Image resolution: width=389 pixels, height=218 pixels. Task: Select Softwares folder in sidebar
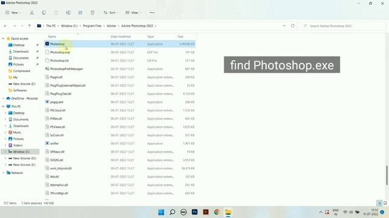[19, 90]
